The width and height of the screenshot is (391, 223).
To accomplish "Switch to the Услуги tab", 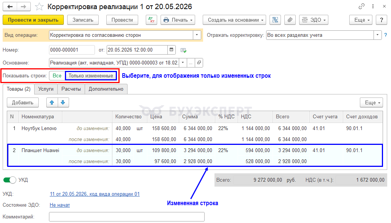I will tap(46, 89).
